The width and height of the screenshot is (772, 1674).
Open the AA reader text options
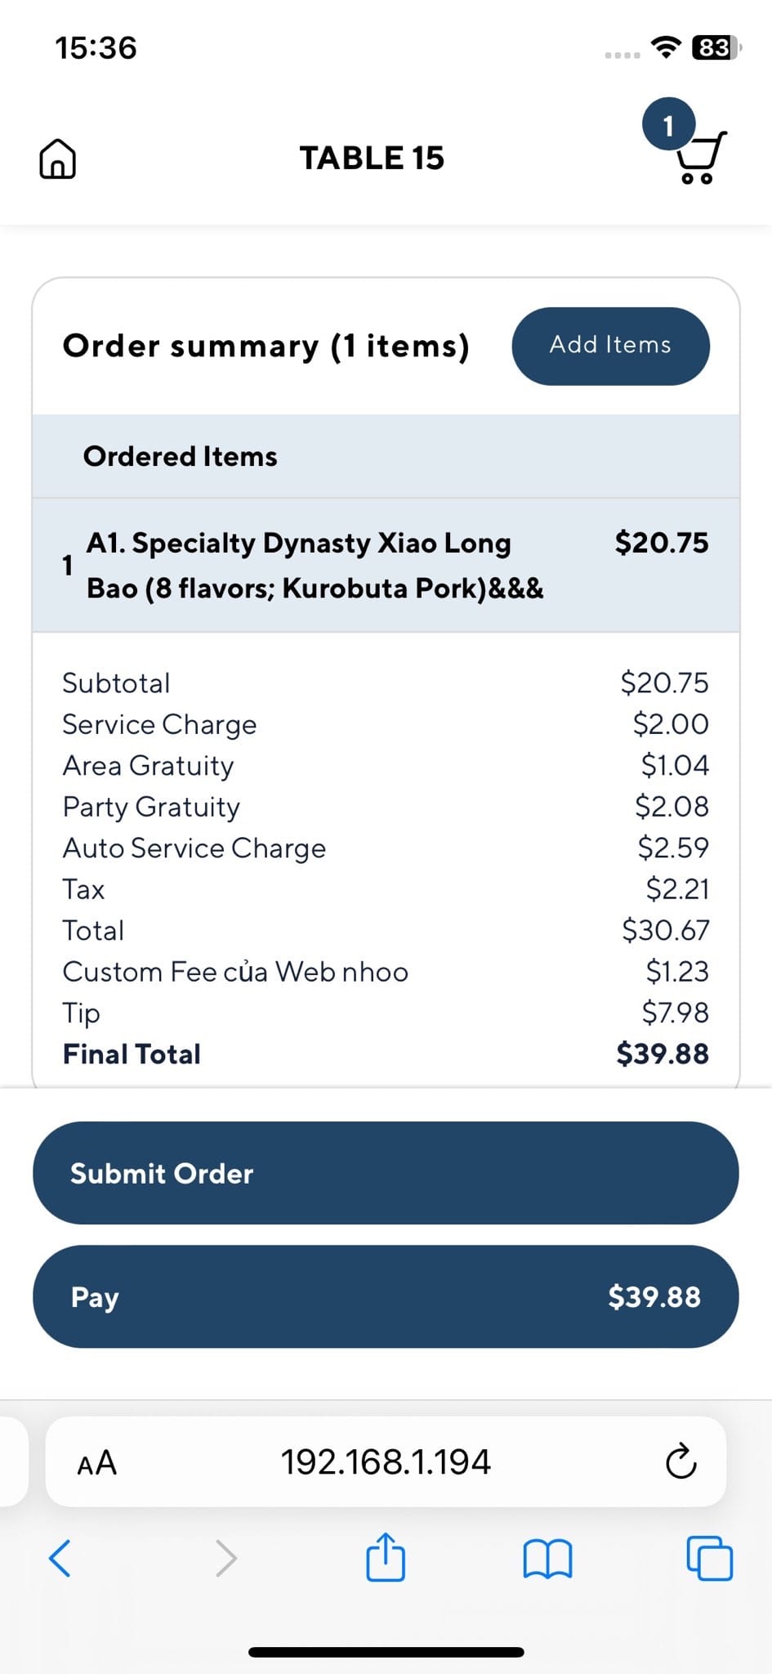tap(96, 1462)
